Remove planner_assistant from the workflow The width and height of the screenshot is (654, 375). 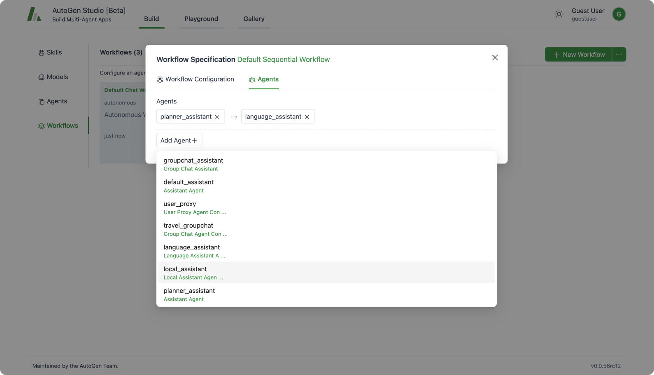pyautogui.click(x=217, y=117)
